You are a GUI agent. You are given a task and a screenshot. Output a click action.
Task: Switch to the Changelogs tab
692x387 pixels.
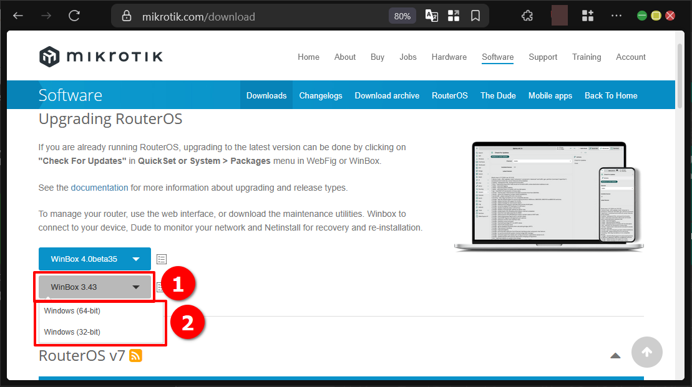tap(321, 95)
